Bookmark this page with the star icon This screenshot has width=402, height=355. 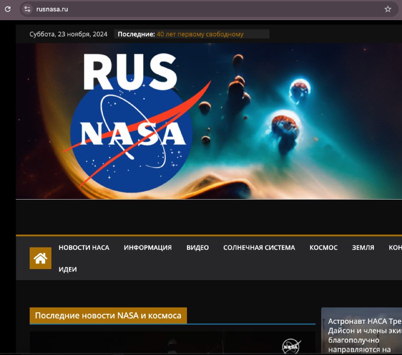coord(387,9)
